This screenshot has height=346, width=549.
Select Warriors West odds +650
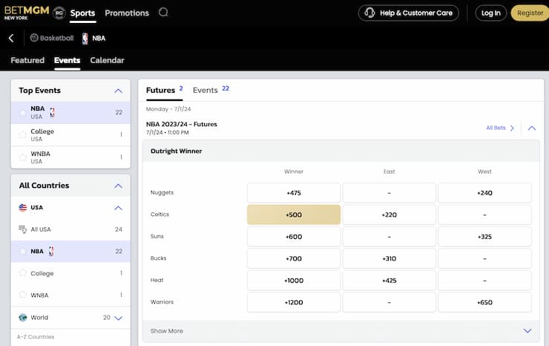(484, 302)
